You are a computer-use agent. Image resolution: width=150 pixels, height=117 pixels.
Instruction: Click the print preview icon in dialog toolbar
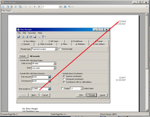(x=23, y=37)
